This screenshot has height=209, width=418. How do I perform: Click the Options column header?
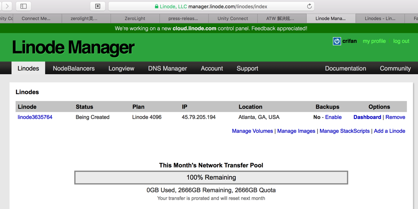pyautogui.click(x=379, y=107)
